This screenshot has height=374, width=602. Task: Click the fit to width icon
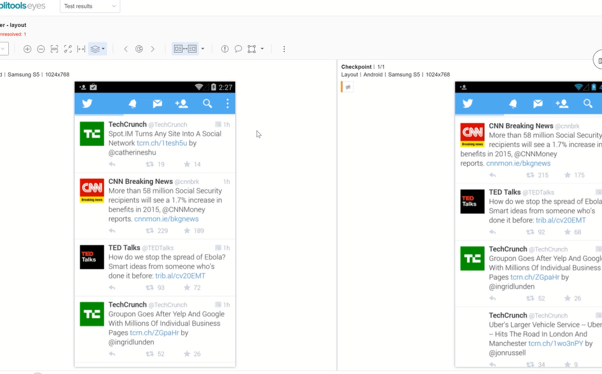click(81, 49)
